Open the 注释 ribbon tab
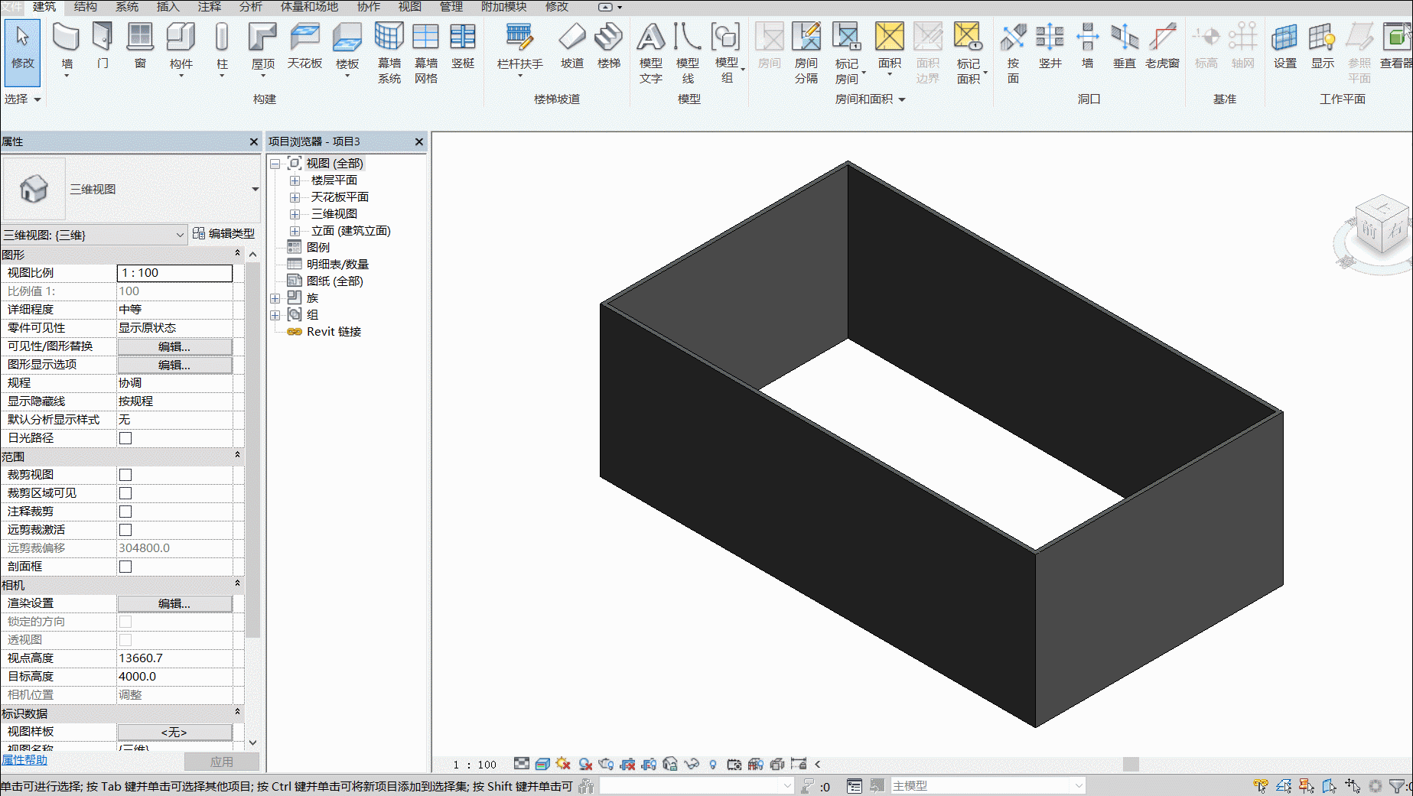The image size is (1413, 796). (x=210, y=7)
